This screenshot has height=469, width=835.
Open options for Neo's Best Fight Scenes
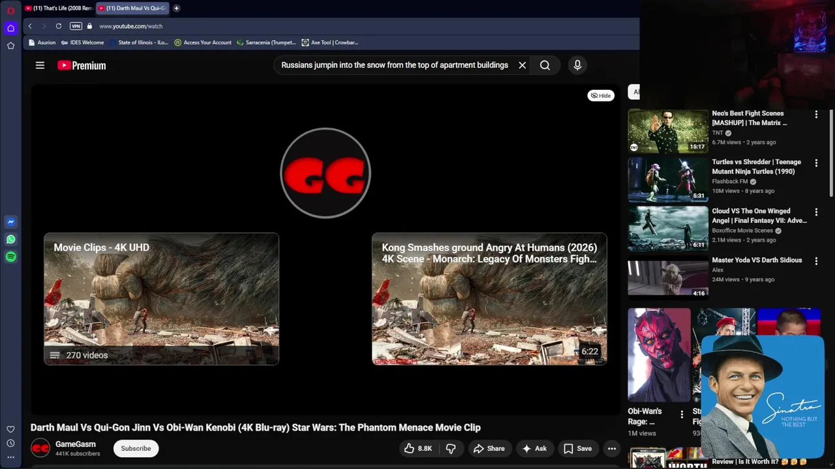pyautogui.click(x=816, y=115)
